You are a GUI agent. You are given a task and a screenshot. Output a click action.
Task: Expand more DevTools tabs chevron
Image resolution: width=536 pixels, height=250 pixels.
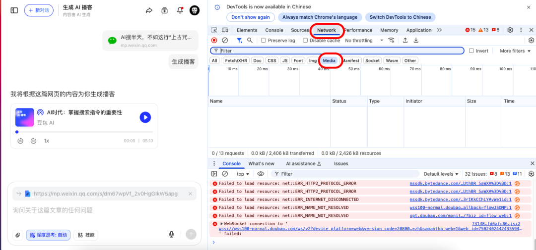pyautogui.click(x=439, y=30)
